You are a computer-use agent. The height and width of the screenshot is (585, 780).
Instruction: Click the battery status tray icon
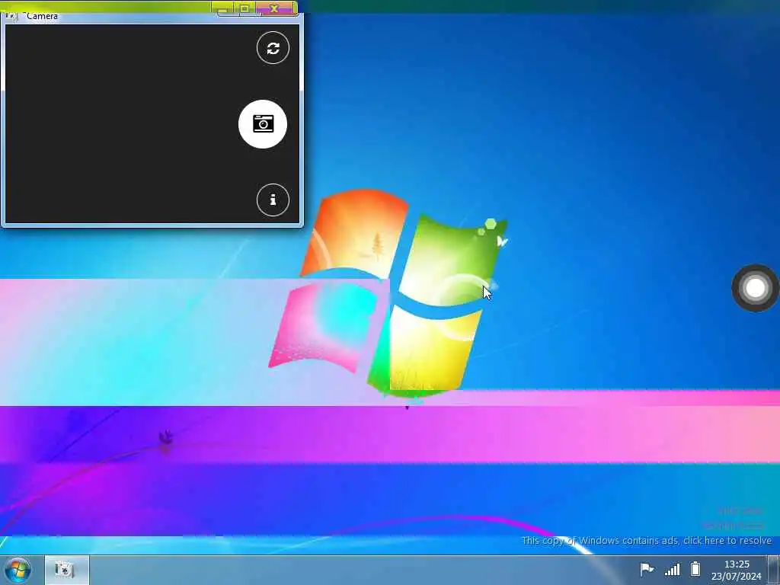pyautogui.click(x=695, y=568)
